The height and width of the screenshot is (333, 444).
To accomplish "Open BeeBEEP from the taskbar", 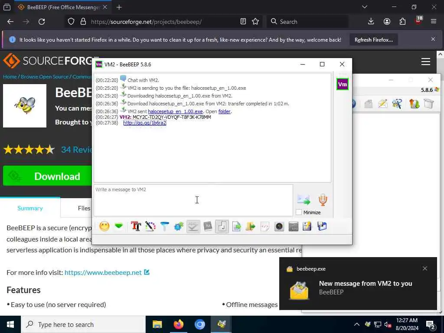I will coord(221,324).
